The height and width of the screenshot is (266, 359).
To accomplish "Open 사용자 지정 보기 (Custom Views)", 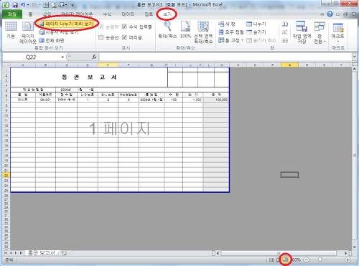I will (58, 32).
